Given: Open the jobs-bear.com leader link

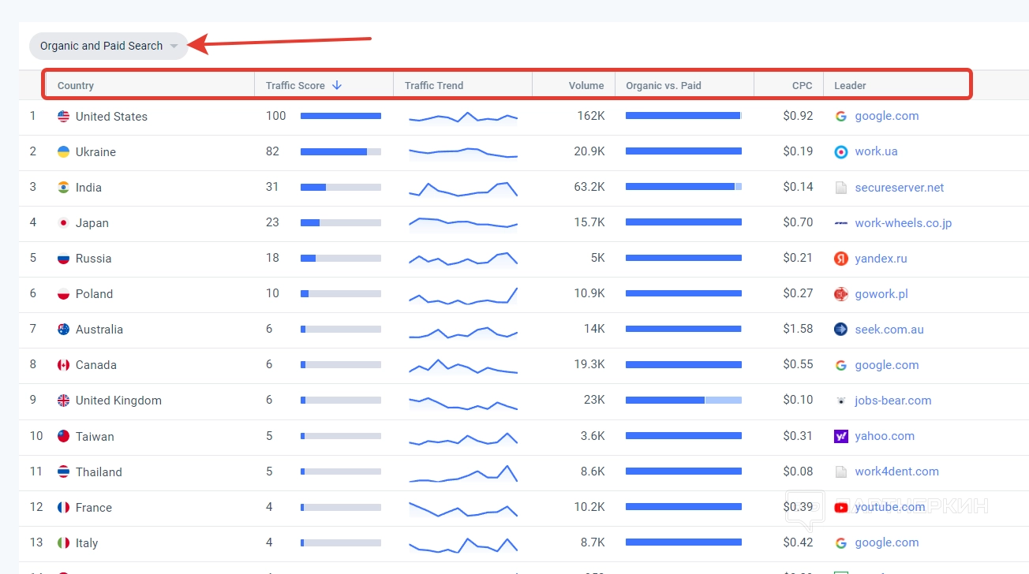Looking at the screenshot, I should (892, 401).
